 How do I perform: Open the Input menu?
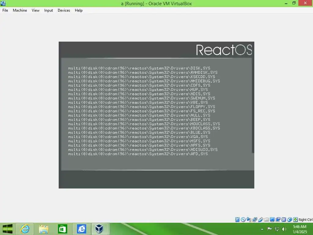click(x=49, y=10)
